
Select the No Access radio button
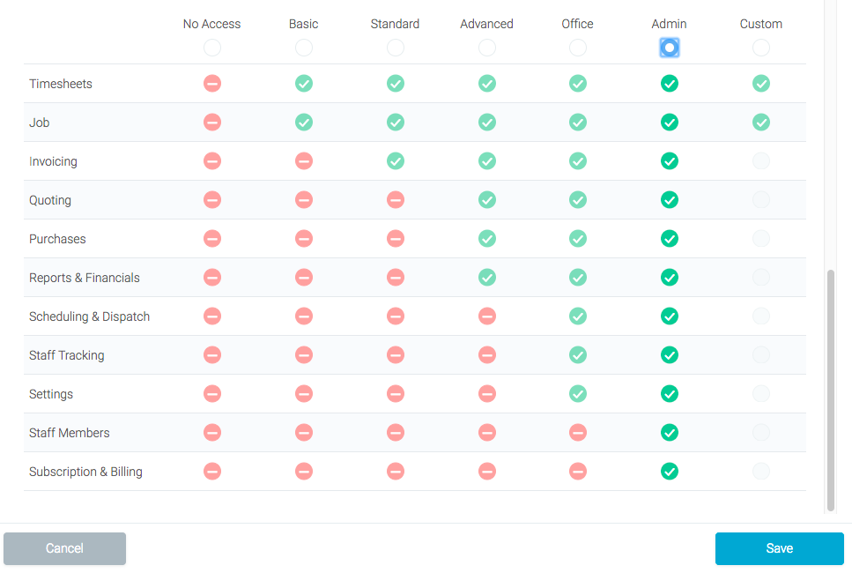tap(212, 48)
